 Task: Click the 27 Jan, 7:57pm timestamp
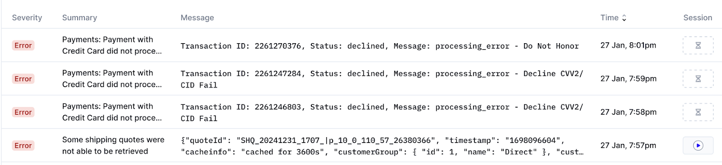[x=628, y=145]
